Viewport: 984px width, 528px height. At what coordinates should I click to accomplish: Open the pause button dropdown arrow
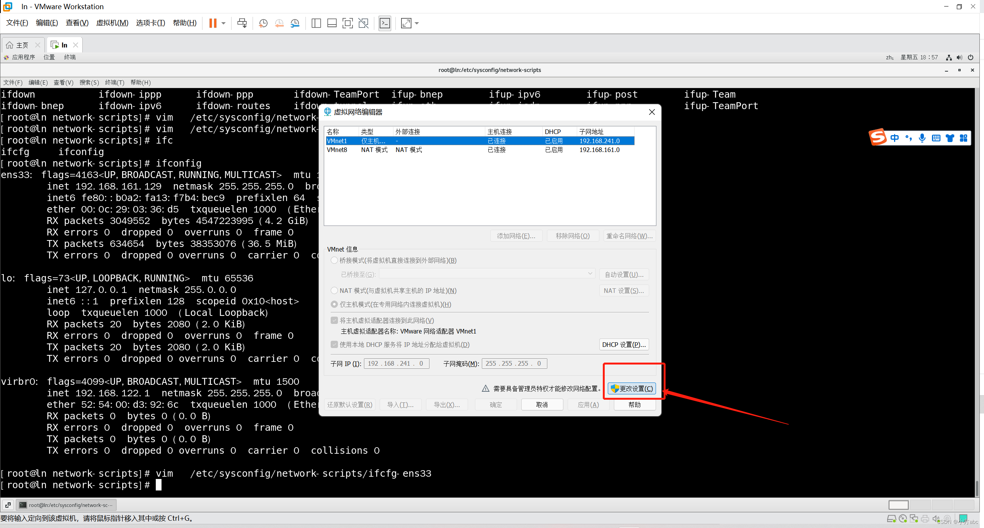pyautogui.click(x=224, y=23)
